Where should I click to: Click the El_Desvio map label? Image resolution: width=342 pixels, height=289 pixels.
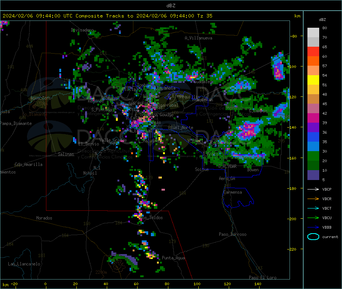coord(89,144)
